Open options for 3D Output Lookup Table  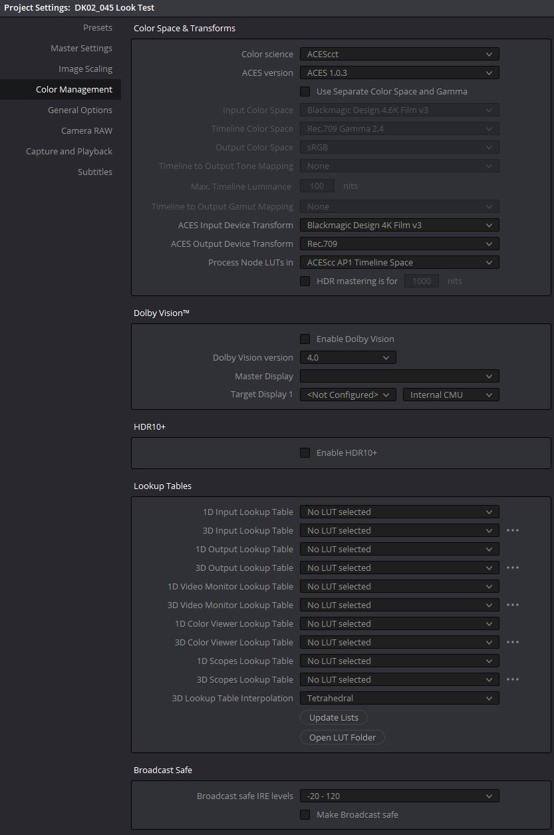point(512,568)
